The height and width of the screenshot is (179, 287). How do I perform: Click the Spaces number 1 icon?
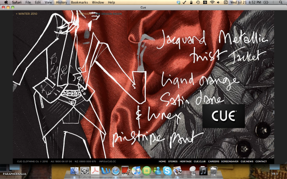[205, 2]
